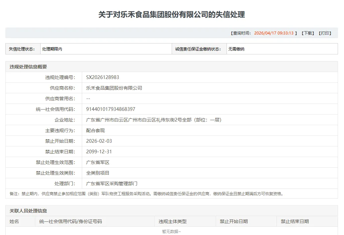Click the page title about 乐禾食品集团股份有限公司的失信处理
Image resolution: width=344 pixels, height=235 pixels.
tap(172, 15)
